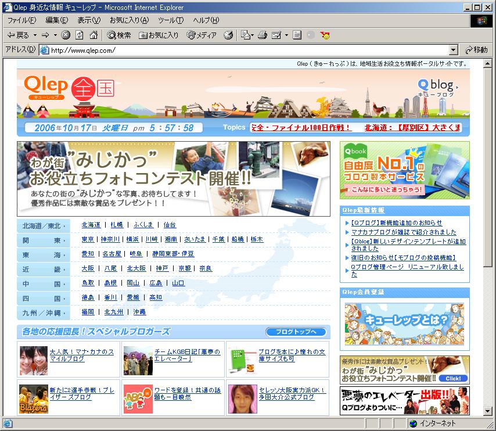Expand the Forward button history dropdown arrow
This screenshot has height=431, width=496.
pyautogui.click(x=56, y=35)
